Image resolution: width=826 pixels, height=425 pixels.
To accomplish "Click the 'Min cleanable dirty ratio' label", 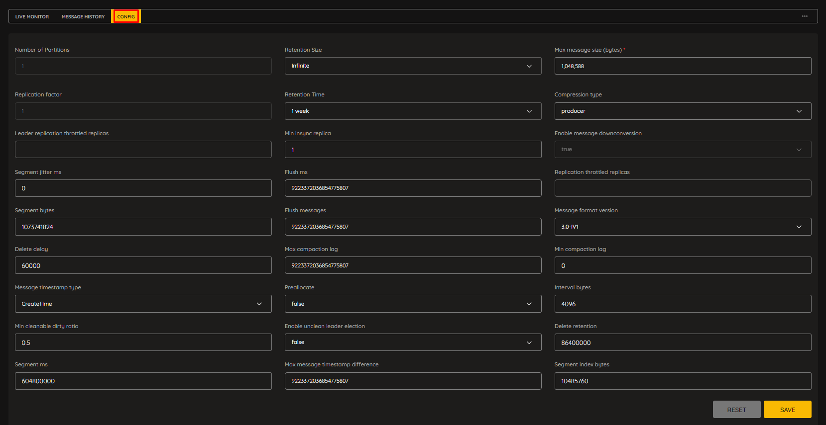I will click(x=46, y=326).
